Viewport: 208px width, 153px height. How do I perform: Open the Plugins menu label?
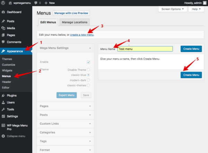point(12,96)
